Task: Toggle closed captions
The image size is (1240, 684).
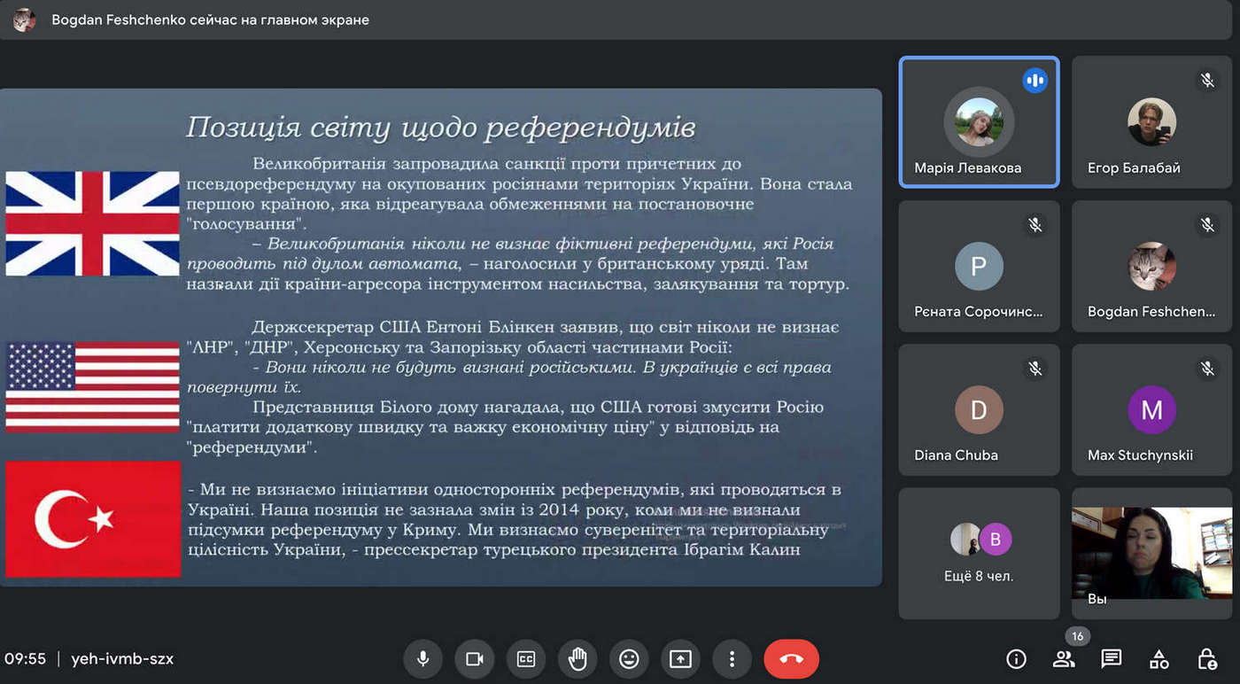Action: pyautogui.click(x=526, y=659)
